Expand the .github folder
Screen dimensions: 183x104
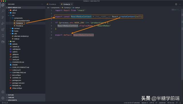(25, 10)
